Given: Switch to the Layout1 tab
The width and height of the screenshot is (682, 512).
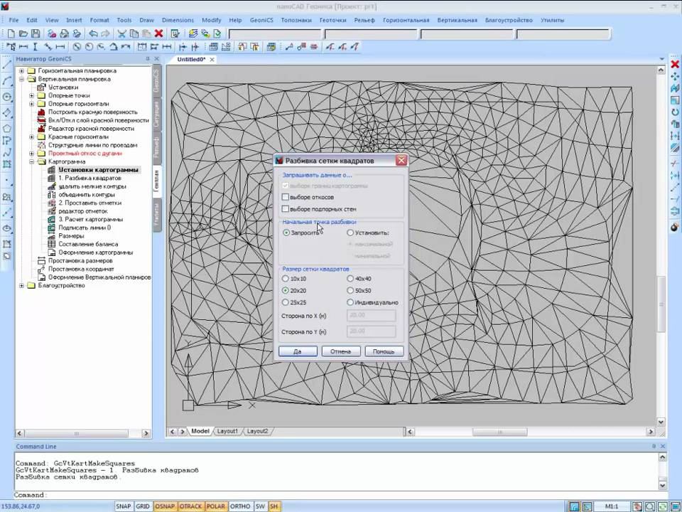Looking at the screenshot, I should pyautogui.click(x=227, y=431).
